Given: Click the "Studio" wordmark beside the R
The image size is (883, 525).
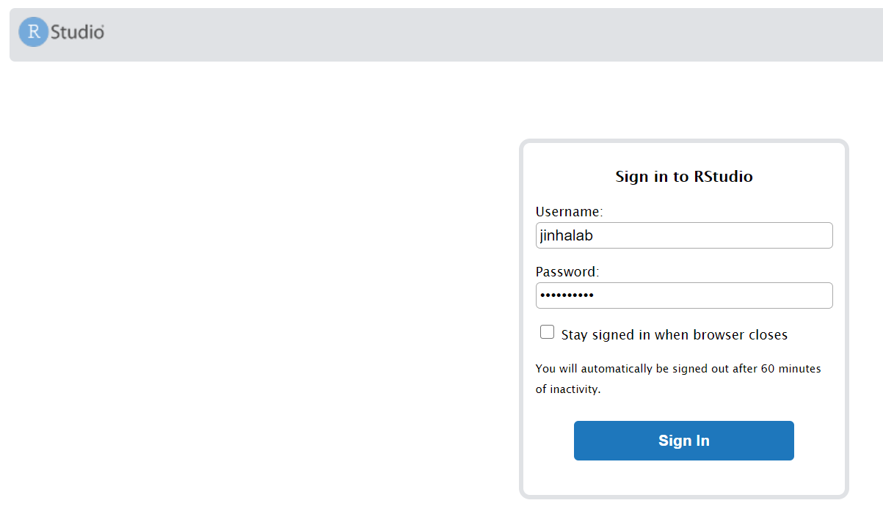Looking at the screenshot, I should click(x=77, y=32).
